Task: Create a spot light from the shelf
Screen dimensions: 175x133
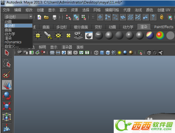Action: pos(48,35)
